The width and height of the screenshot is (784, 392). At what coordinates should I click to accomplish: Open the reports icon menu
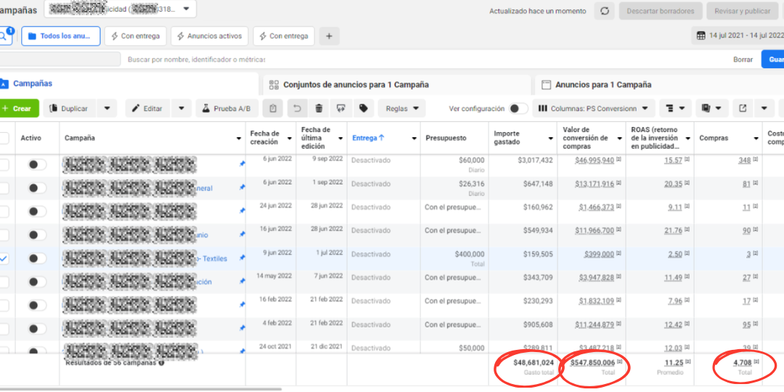click(711, 108)
